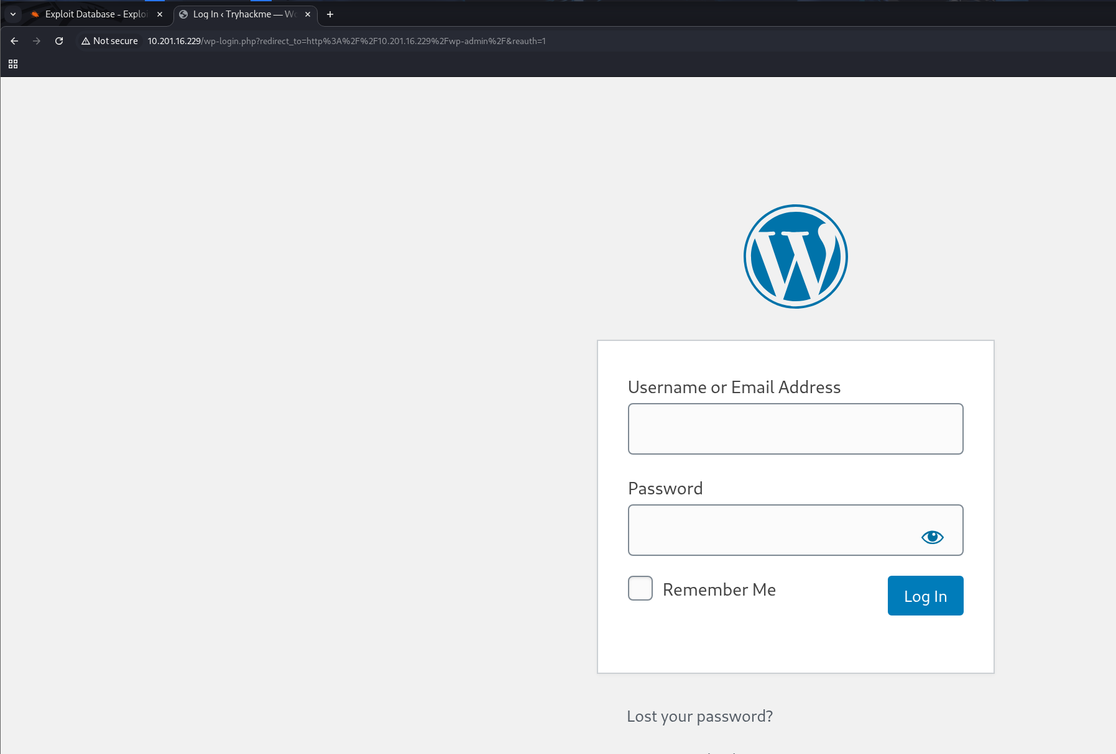Select the Log In ‹ Tryhackme tab
Viewport: 1116px width, 754px height.
(x=244, y=14)
